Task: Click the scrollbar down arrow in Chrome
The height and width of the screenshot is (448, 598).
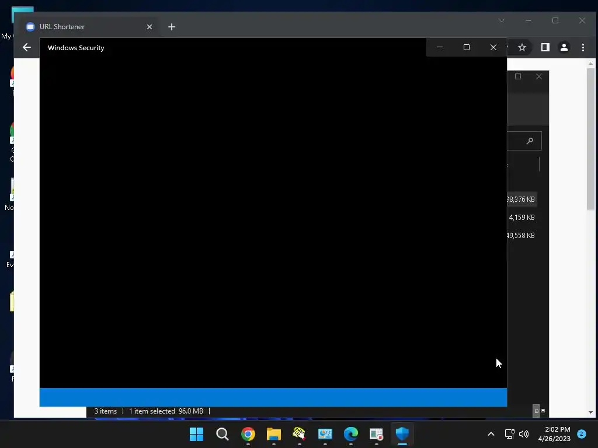Action: [590, 412]
